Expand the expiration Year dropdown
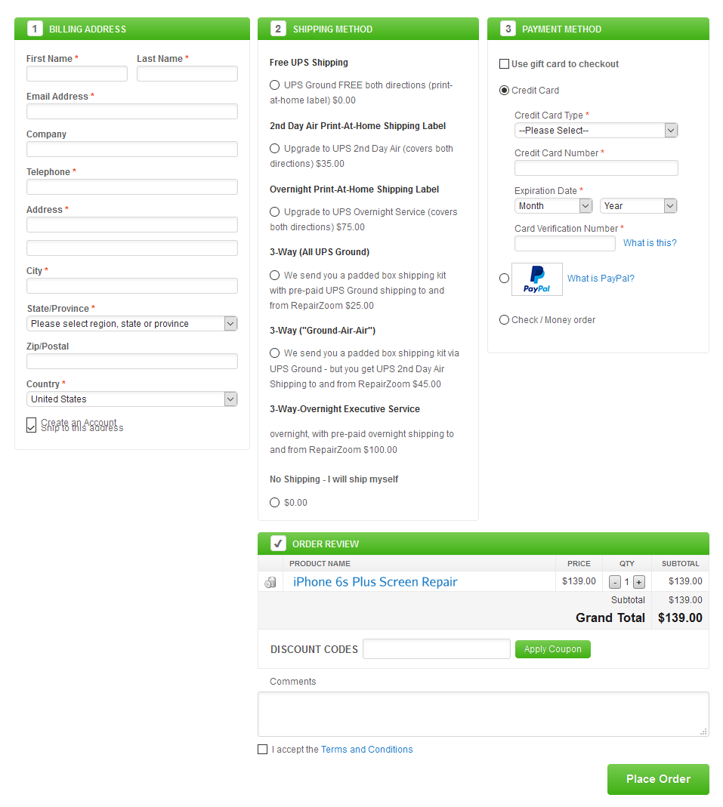723x807 pixels. click(x=638, y=206)
